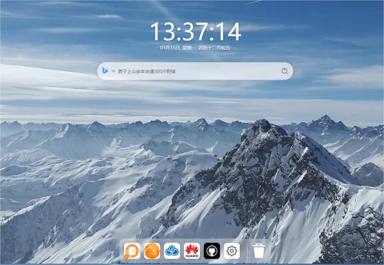Click the trending search placeholder text
This screenshot has height=265, width=384.
point(146,71)
